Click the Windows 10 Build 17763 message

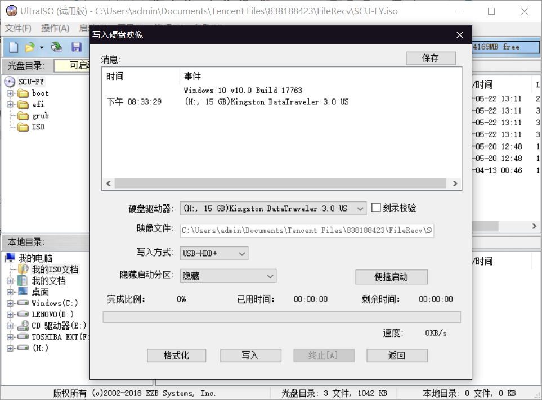tap(243, 90)
